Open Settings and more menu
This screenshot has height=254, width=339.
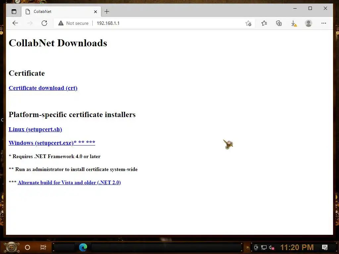324,23
